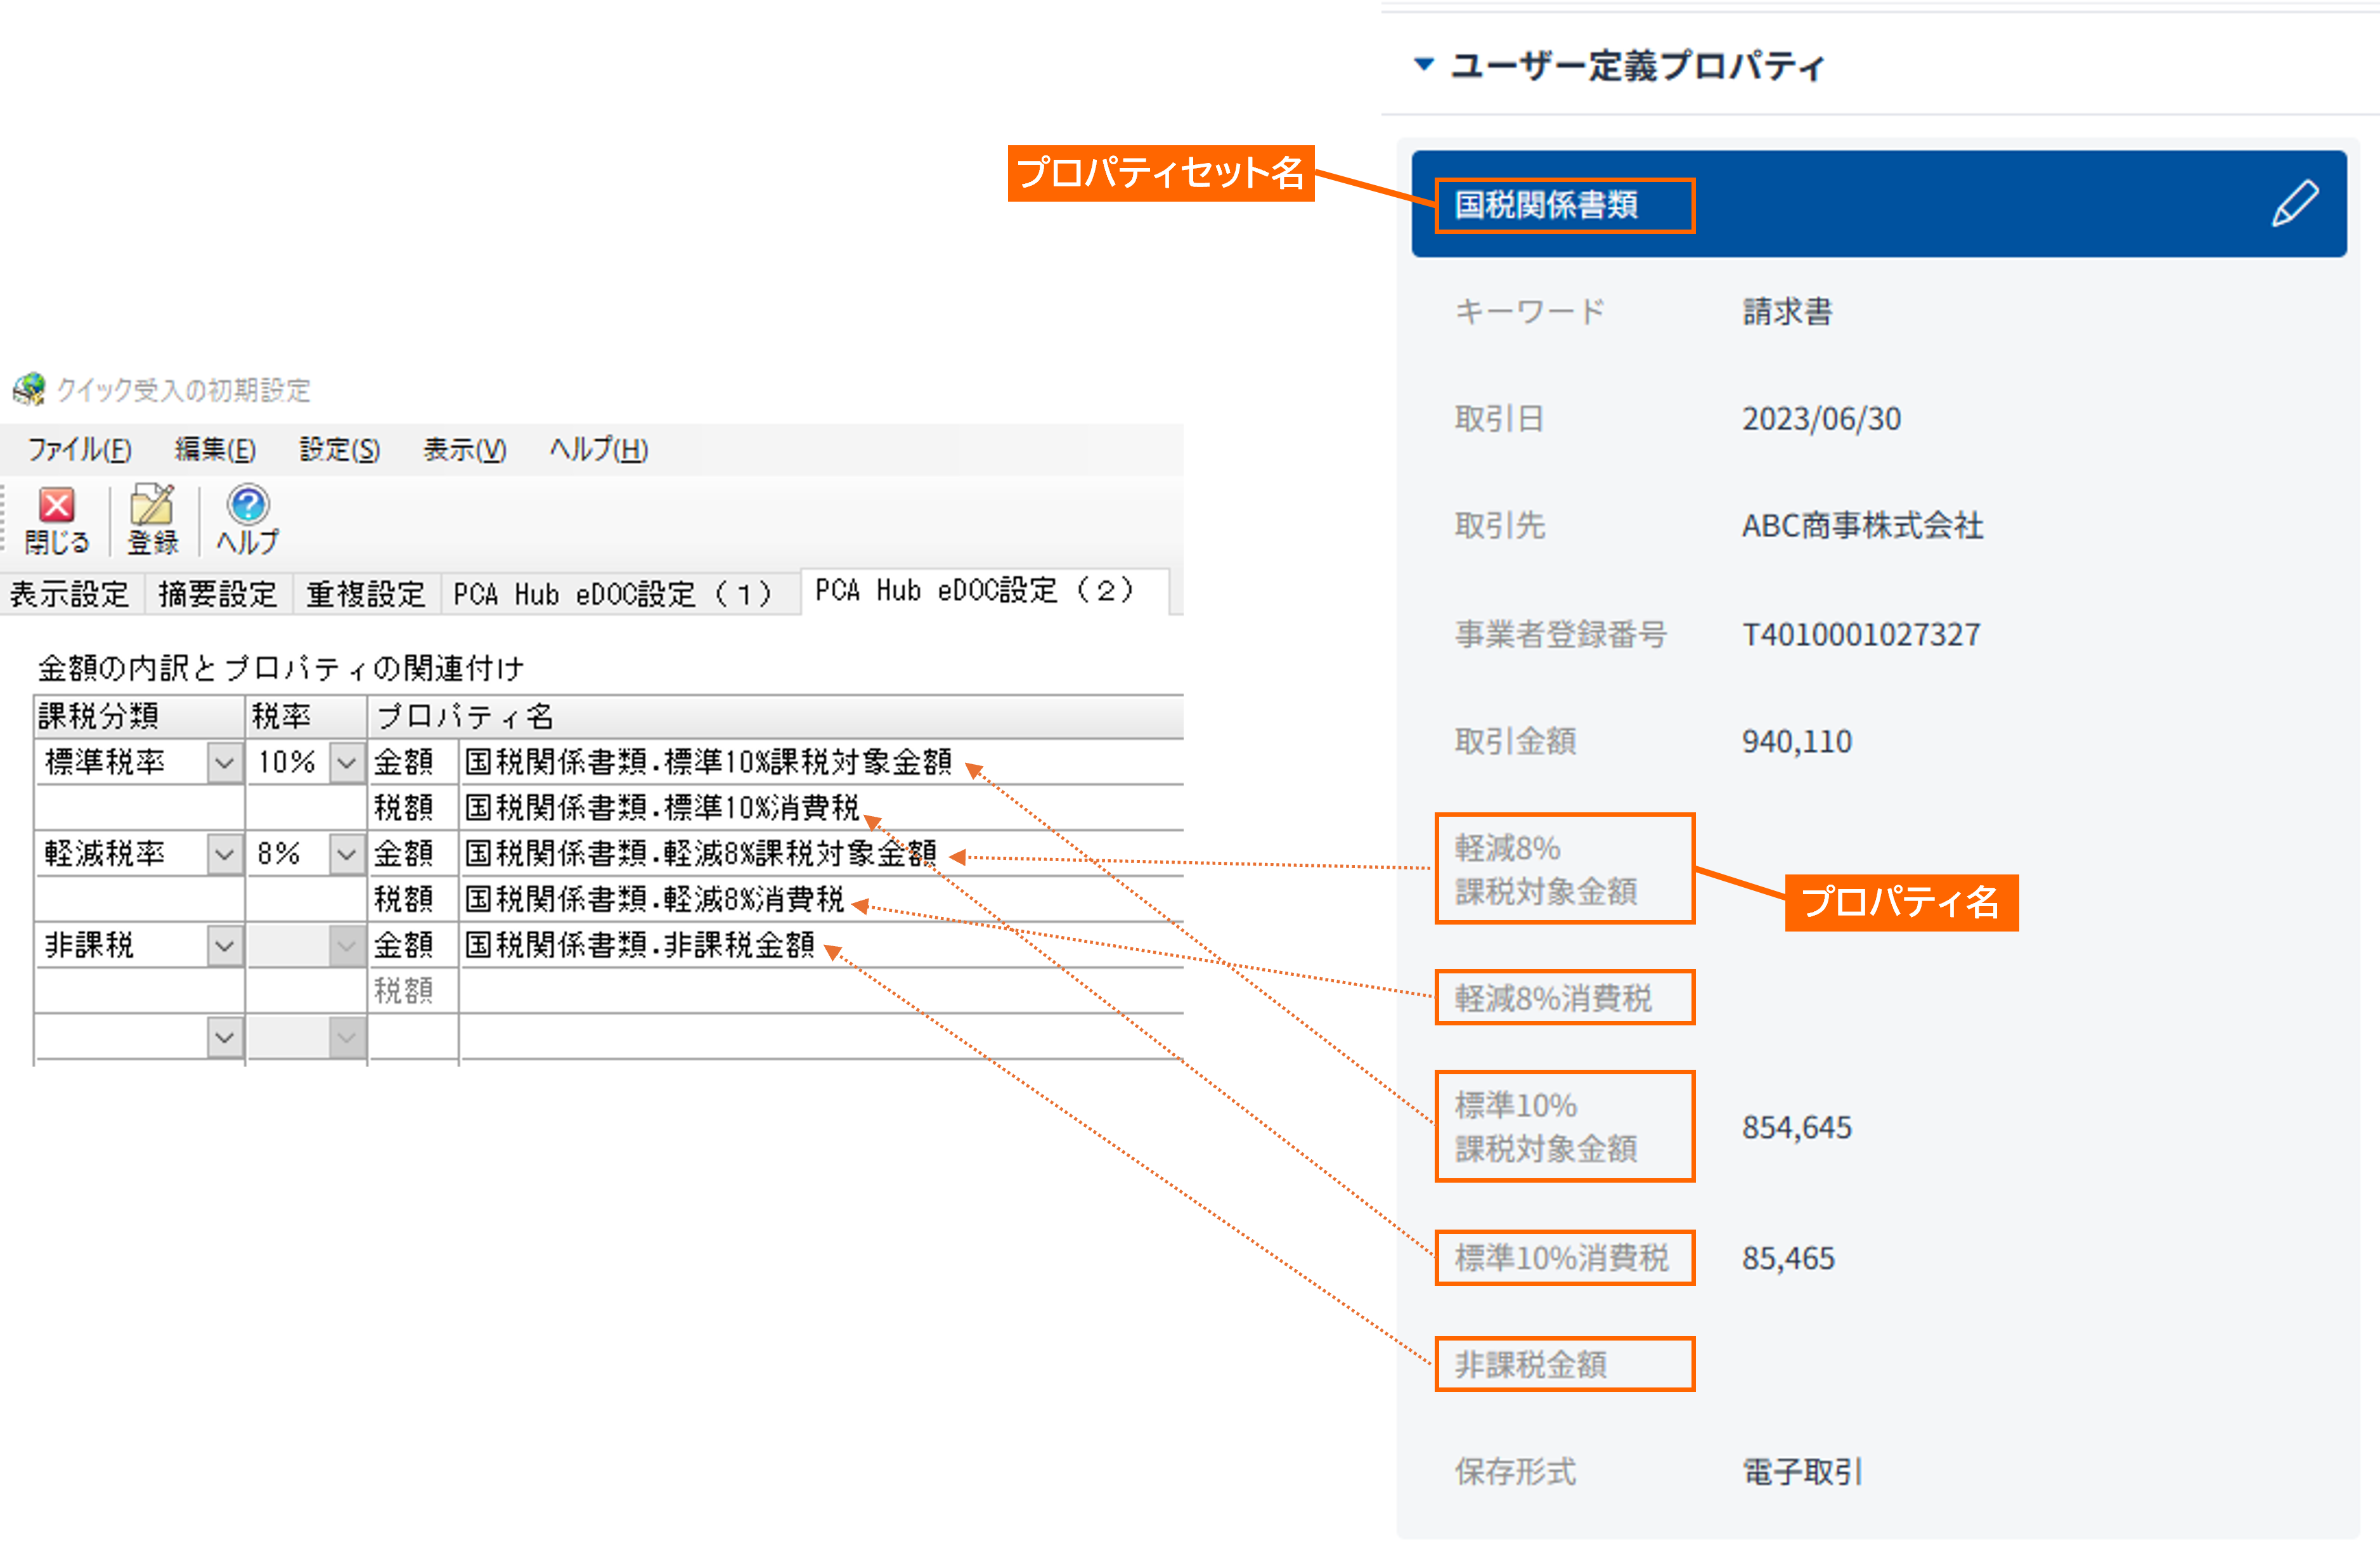Open the 表示(V) menu
Viewport: 2380px width, 1546px height.
click(x=464, y=450)
